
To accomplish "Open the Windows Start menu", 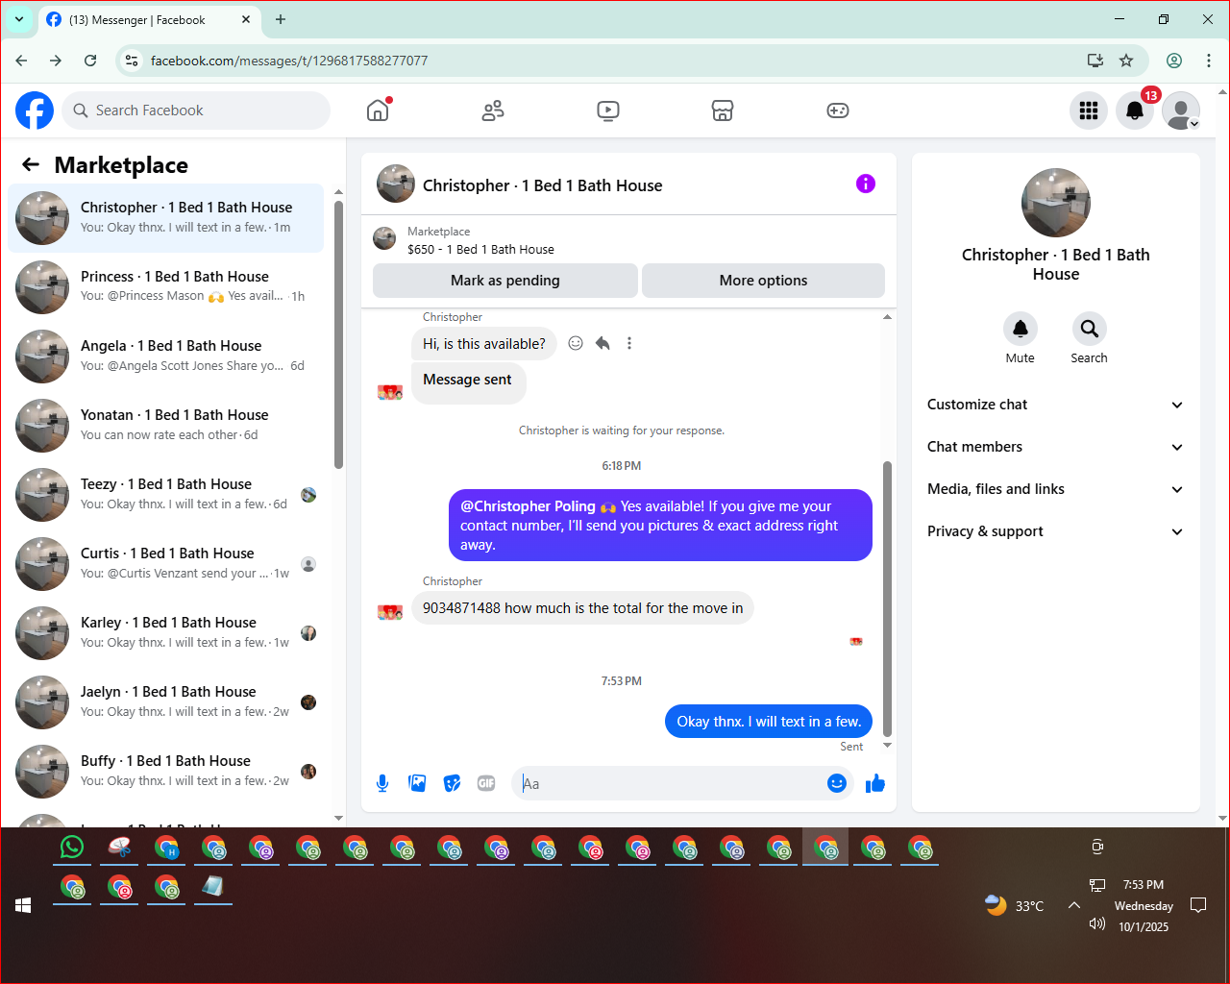I will 24,905.
